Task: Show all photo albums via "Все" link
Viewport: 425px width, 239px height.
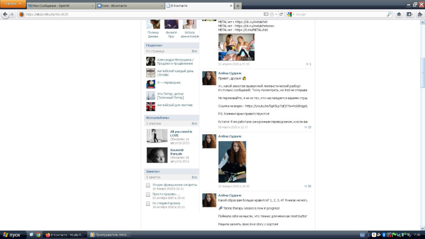Action: [x=194, y=124]
